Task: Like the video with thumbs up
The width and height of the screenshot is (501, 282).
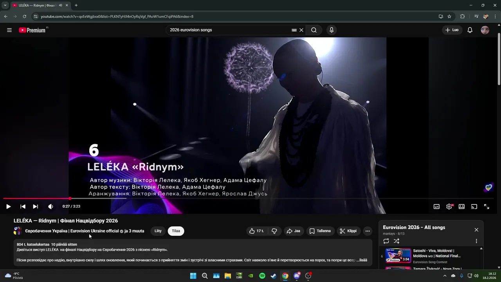Action: tap(256, 231)
